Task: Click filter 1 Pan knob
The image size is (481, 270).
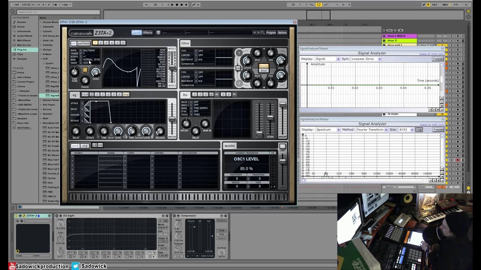Action: point(270,53)
